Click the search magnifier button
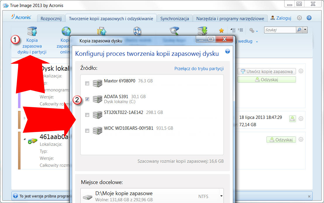 point(299,30)
